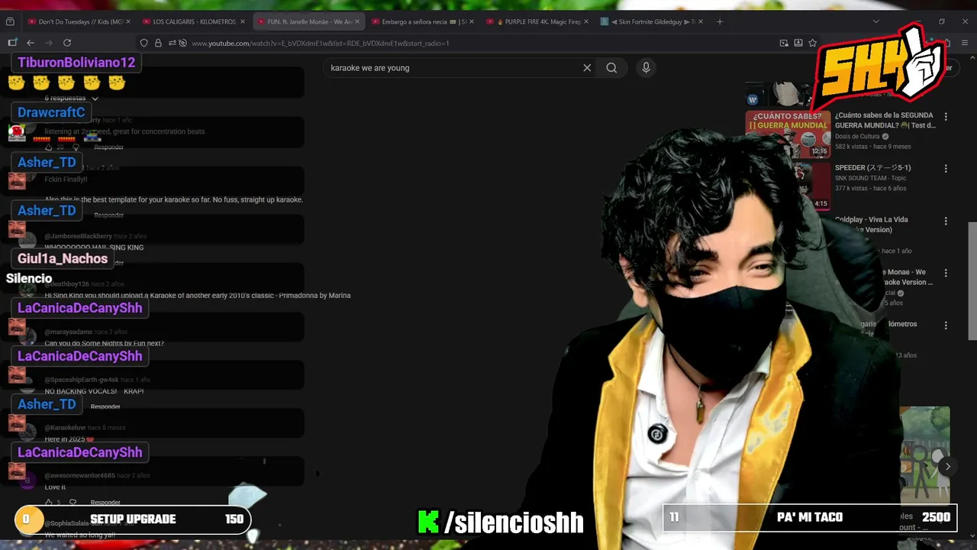Screen dimensions: 977x550
Task: Open @JamboreeBlackberry commenter profile
Action: coord(78,236)
